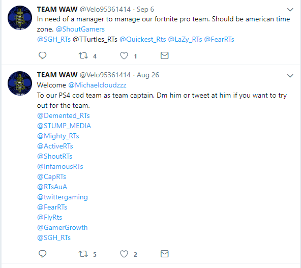This screenshot has width=301, height=268.
Task: Click TEAM WAW name on Aug 26 tweet
Action: coord(57,75)
